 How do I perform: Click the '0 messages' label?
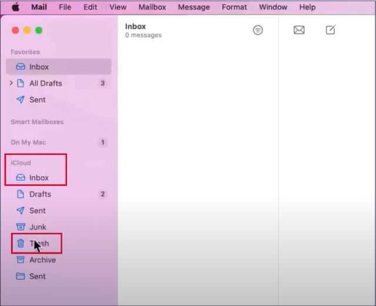(143, 35)
